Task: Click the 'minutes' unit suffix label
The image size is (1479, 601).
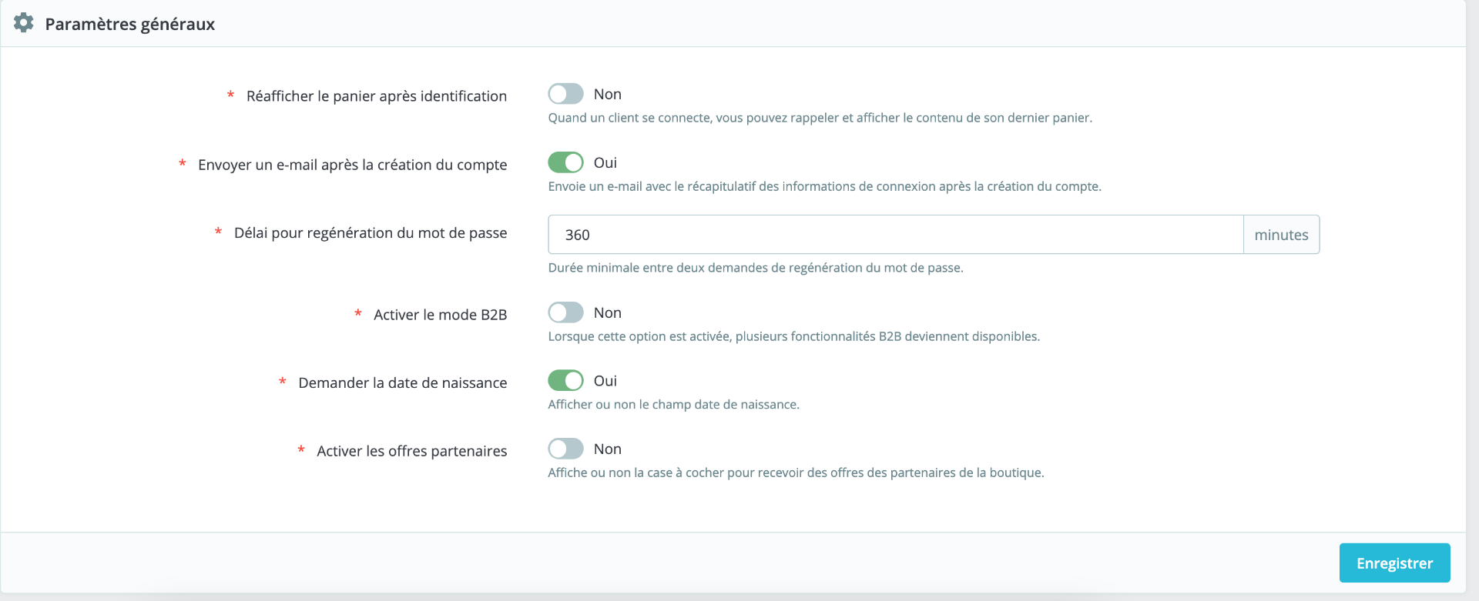Action: click(1281, 235)
